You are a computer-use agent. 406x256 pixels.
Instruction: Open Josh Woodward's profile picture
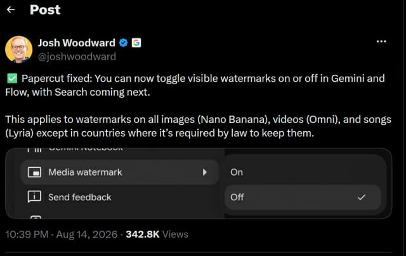pyautogui.click(x=18, y=49)
